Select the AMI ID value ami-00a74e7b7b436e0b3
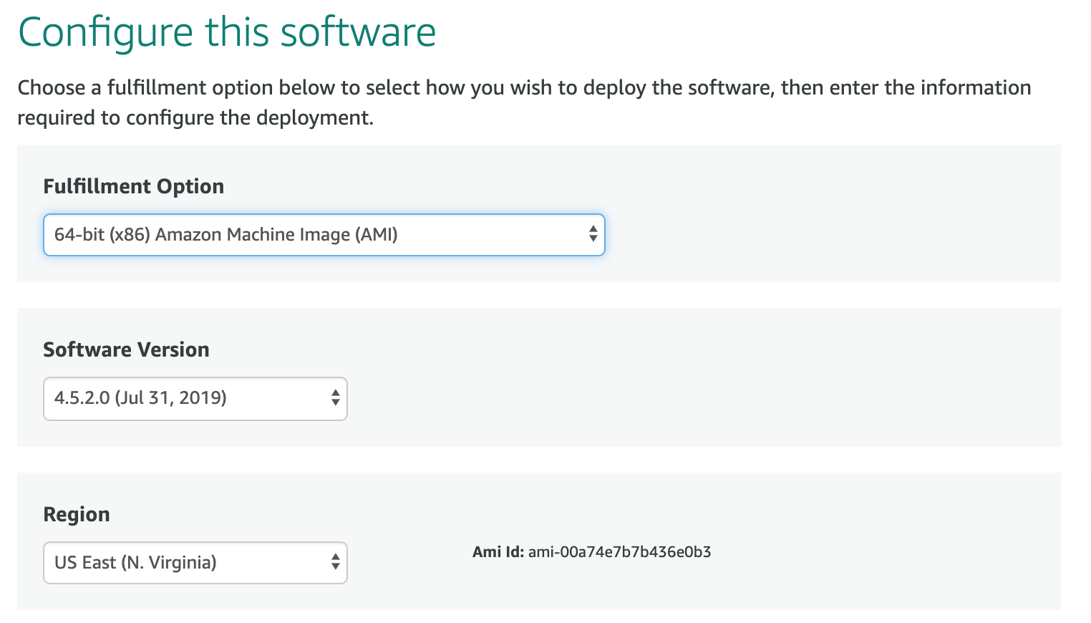The height and width of the screenshot is (623, 1091). tap(619, 552)
